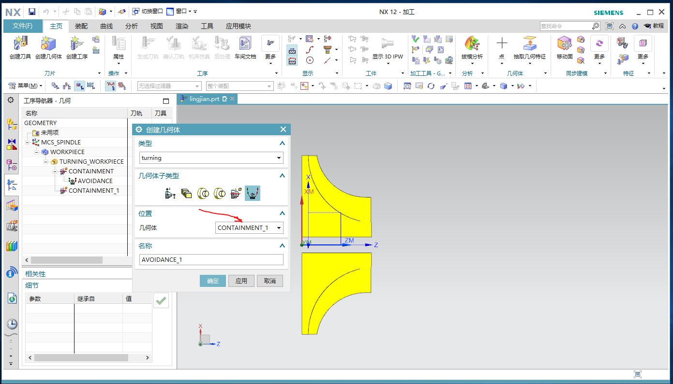Collapse the MCS_SPINDLE tree node

tap(28, 142)
